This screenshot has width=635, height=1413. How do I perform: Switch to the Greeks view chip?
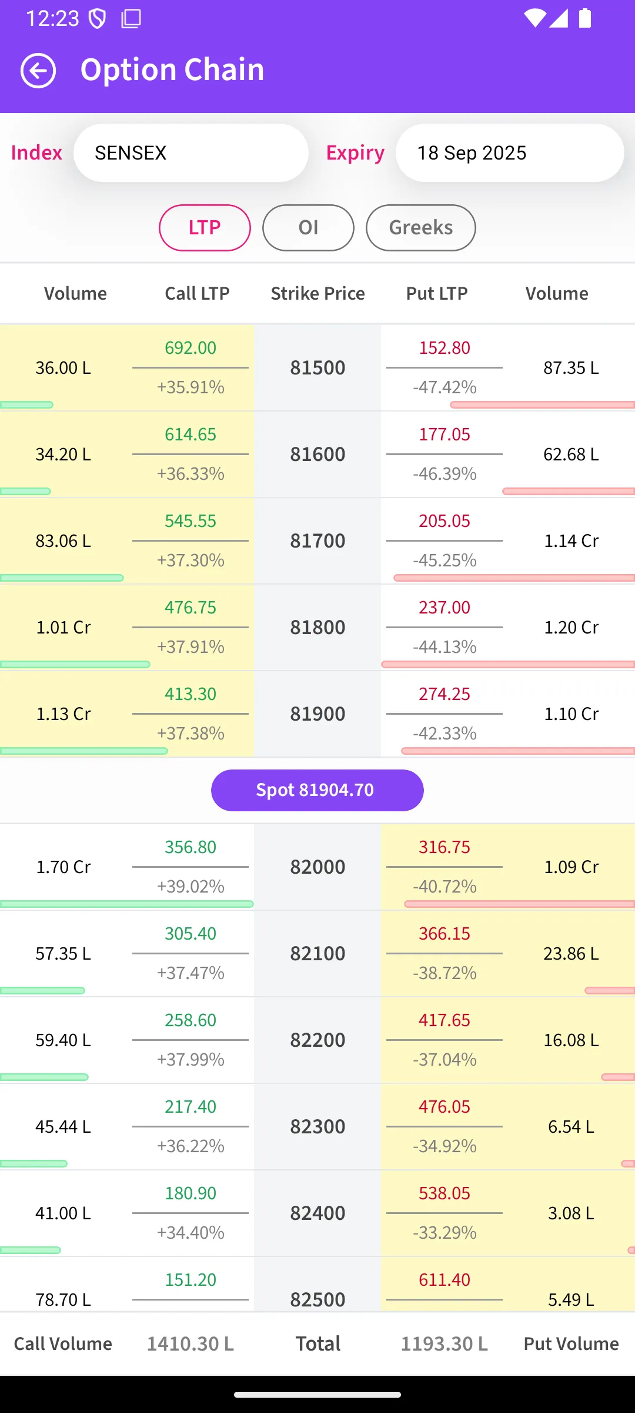click(421, 228)
